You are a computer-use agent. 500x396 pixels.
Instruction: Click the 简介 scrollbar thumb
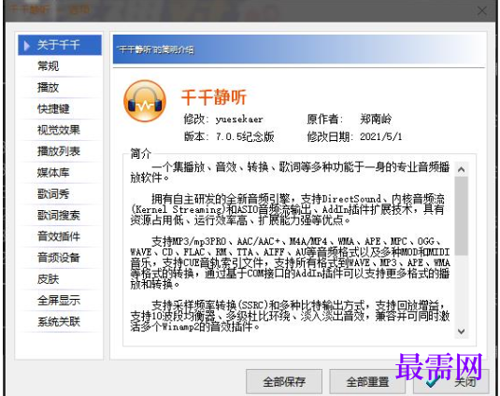(x=461, y=216)
